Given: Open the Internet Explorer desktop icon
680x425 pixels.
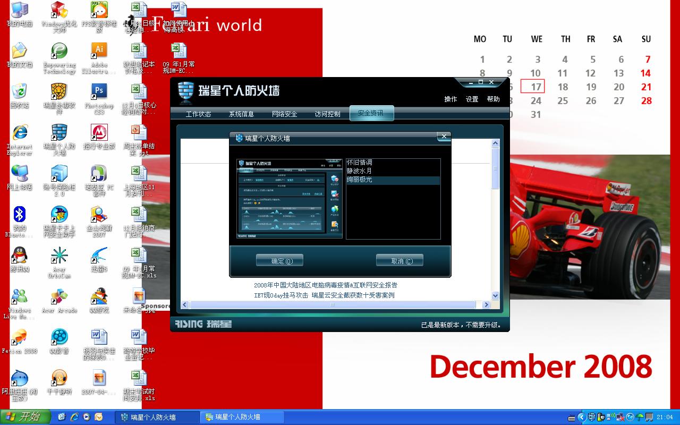Looking at the screenshot, I should (20, 140).
